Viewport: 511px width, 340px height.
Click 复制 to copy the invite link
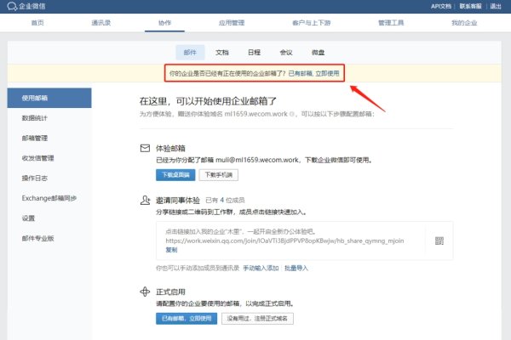click(x=171, y=250)
